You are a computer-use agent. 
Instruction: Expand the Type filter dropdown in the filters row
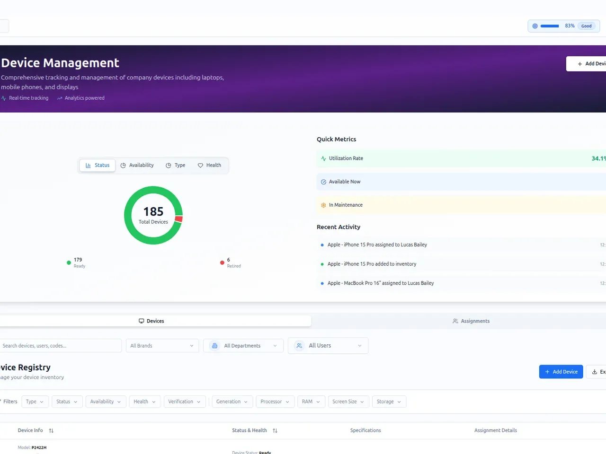(x=35, y=402)
